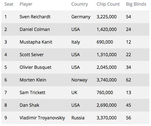The image size is (151, 126).
Task: Select player name Daniel Colman
Action: [x=35, y=29]
